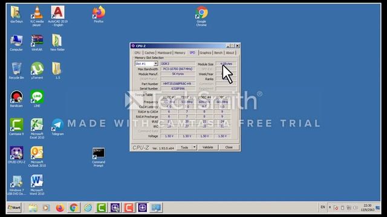
Task: Click the Close button in CPU-Z
Action: pos(229,147)
